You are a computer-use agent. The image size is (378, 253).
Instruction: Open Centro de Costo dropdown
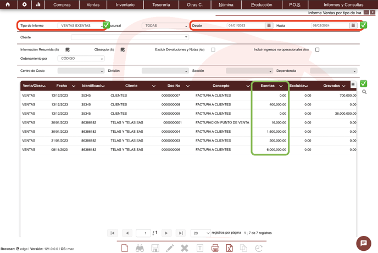coord(81,71)
